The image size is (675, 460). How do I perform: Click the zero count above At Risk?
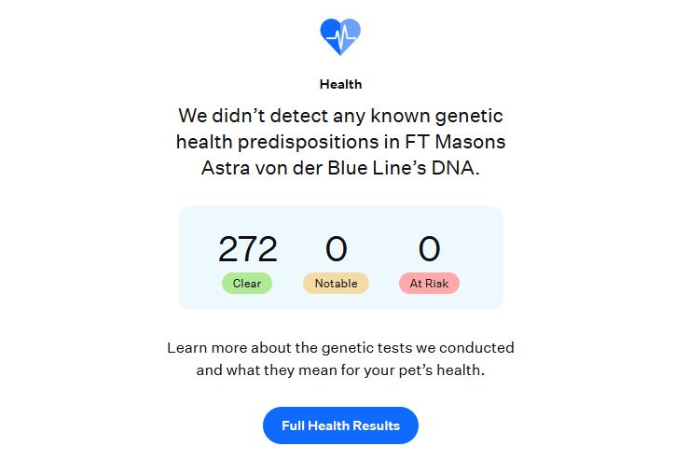coord(429,249)
